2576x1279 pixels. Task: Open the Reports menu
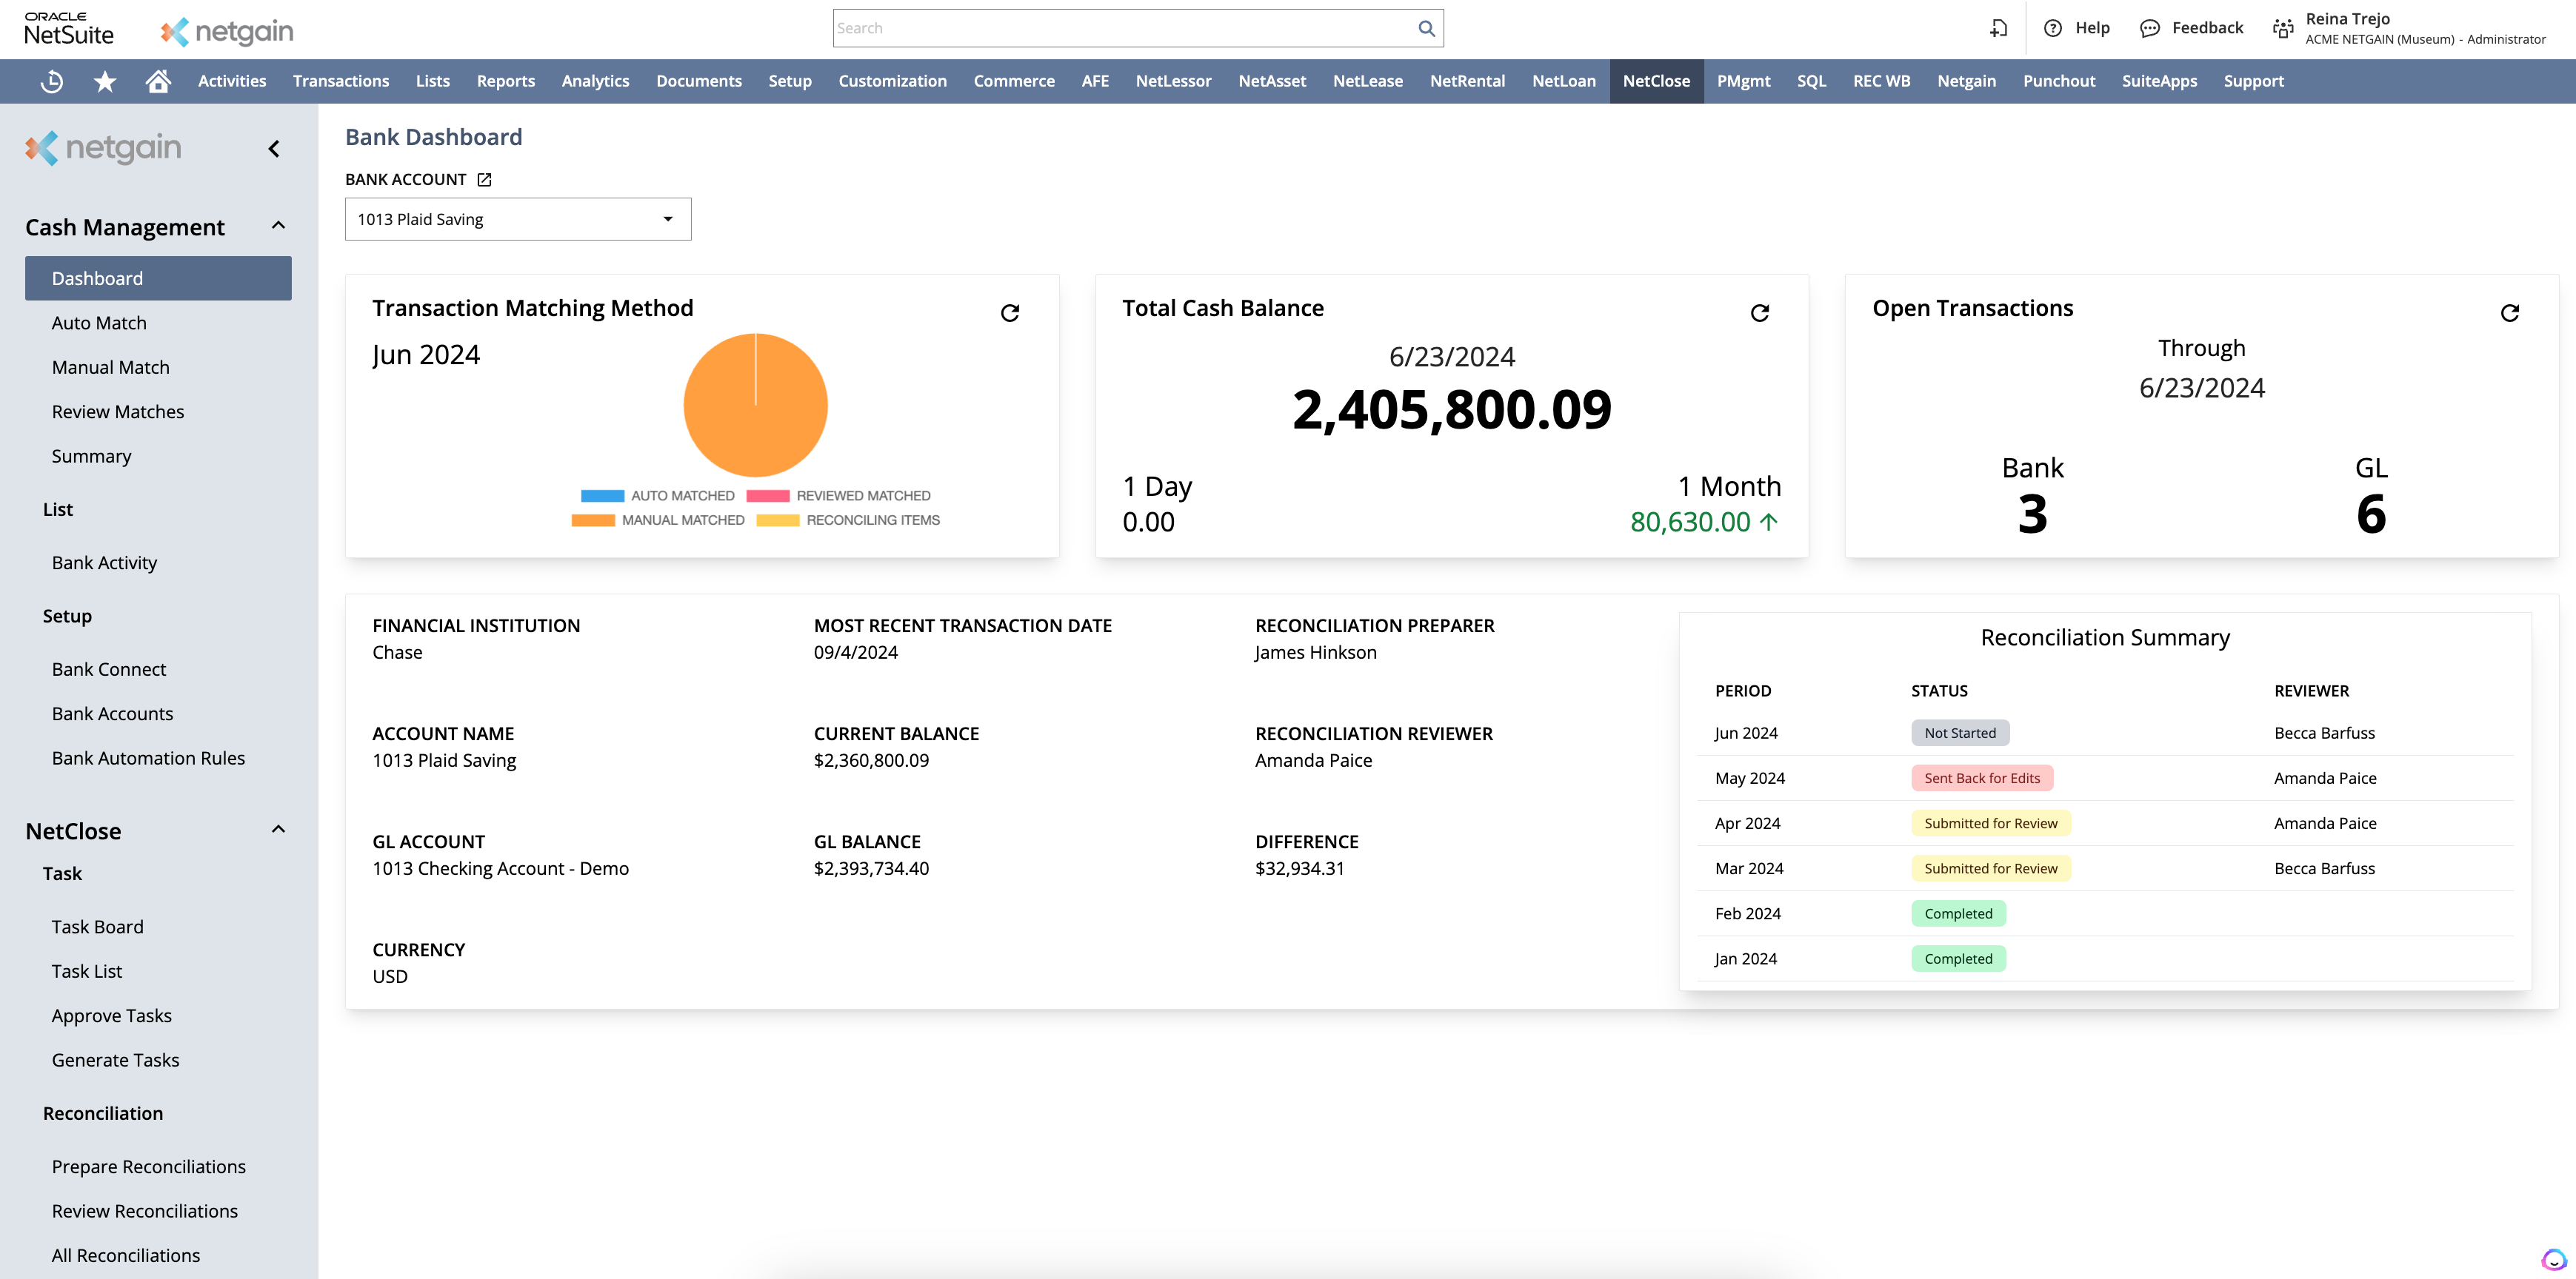506,81
